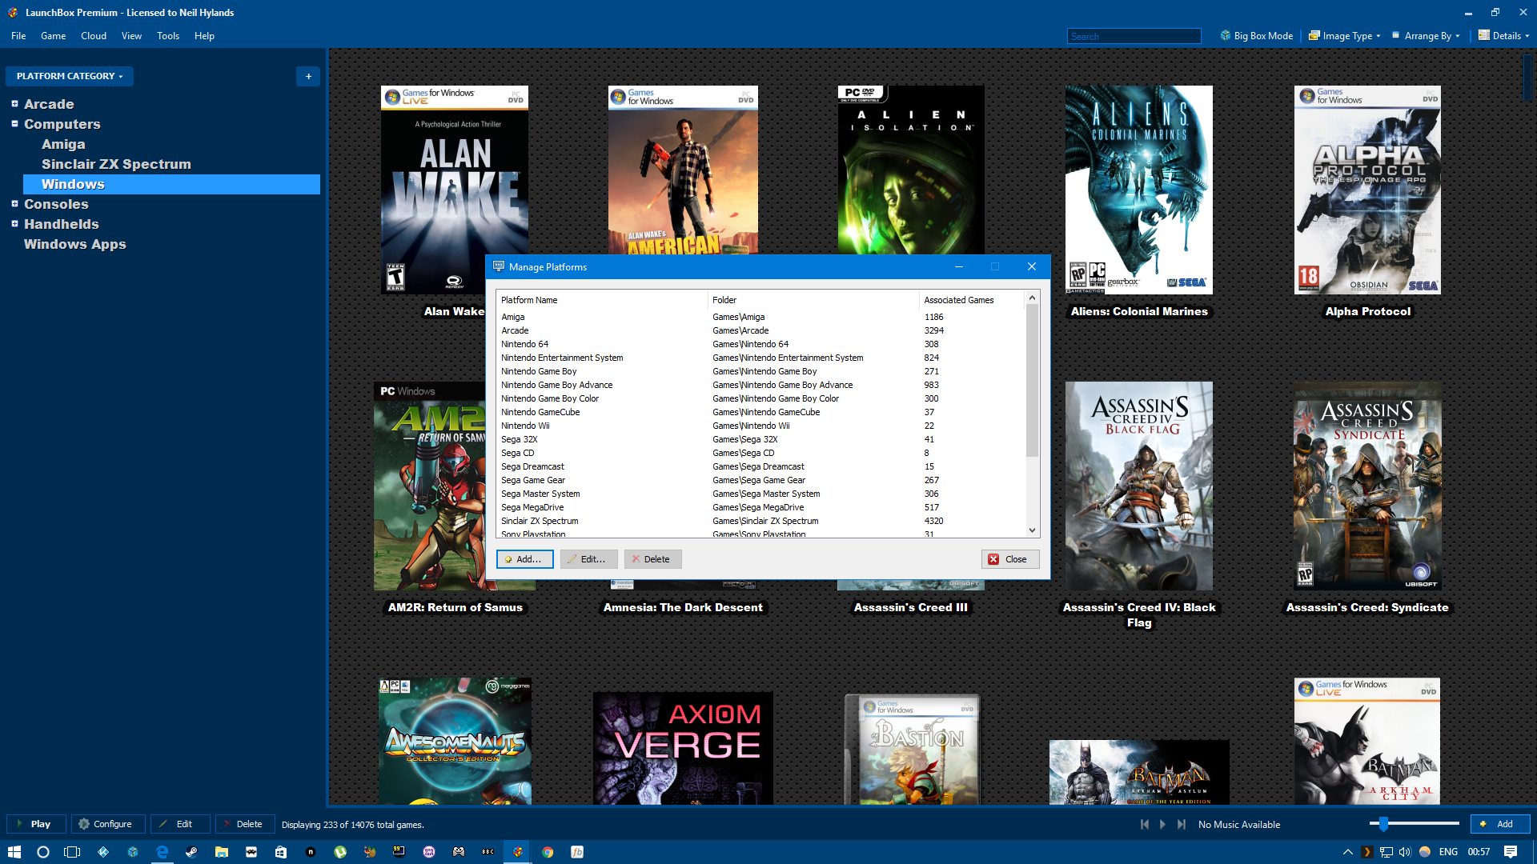This screenshot has height=864, width=1537.
Task: Click the music play button
Action: pos(1162,824)
